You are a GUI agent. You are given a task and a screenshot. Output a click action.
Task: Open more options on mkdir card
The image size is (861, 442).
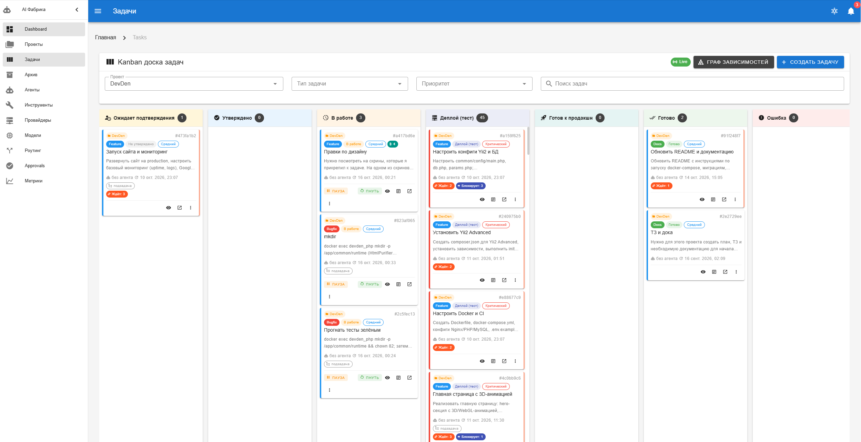[330, 297]
